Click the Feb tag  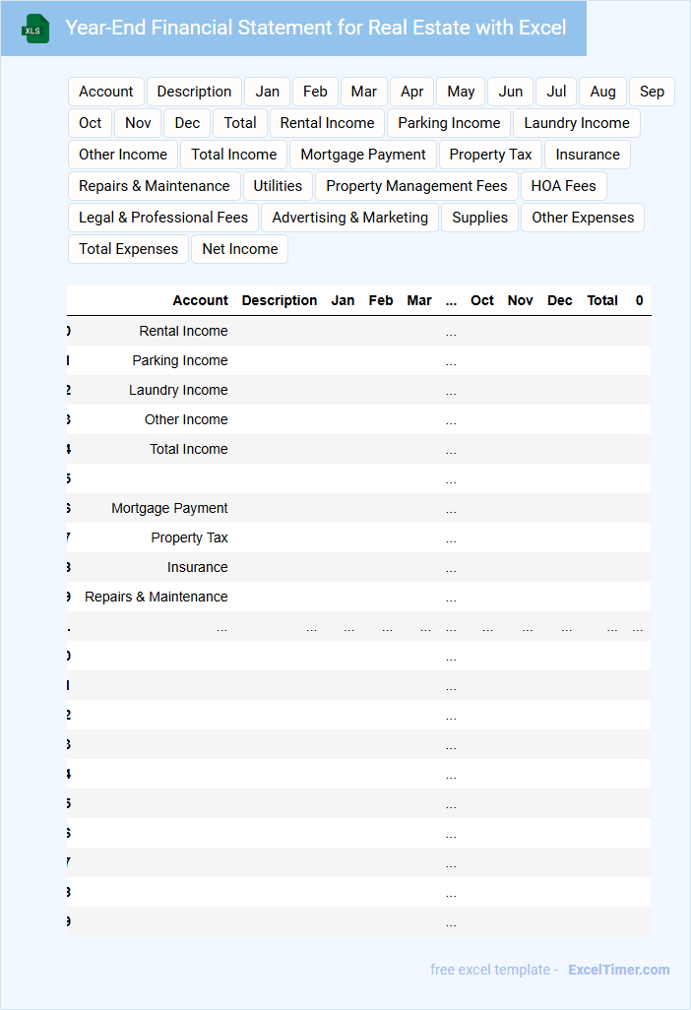315,92
